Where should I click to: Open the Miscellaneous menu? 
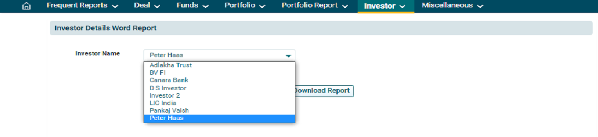(452, 6)
